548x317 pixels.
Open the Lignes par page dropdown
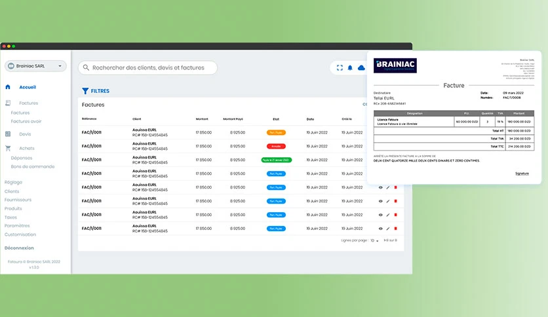[x=374, y=240]
